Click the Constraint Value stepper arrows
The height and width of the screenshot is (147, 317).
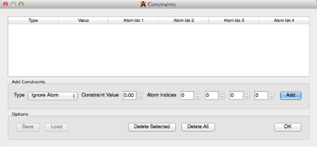(x=140, y=95)
